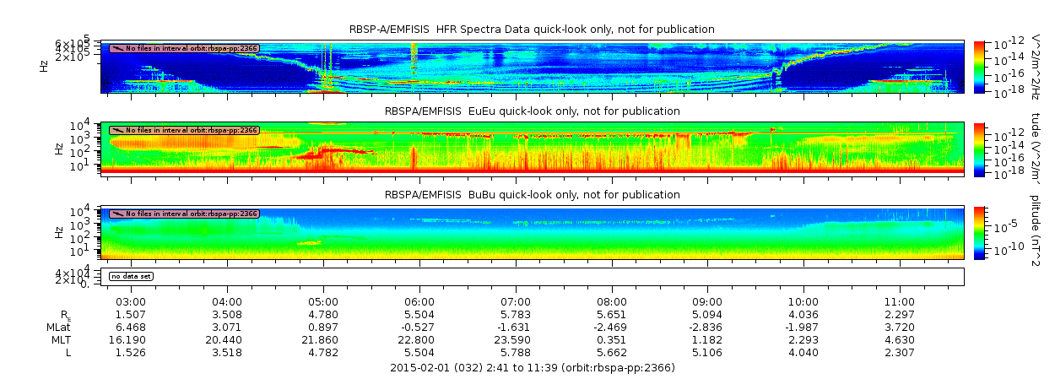Click the MLat row label

pos(57,327)
